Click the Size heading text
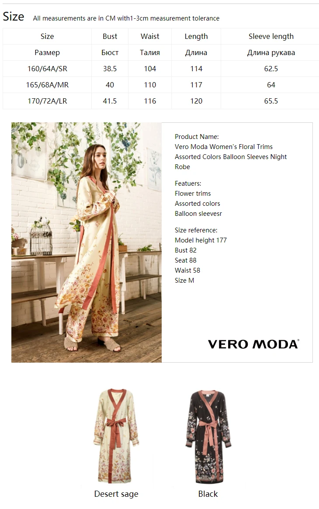Image resolution: width=319 pixels, height=509 pixels. (14, 16)
